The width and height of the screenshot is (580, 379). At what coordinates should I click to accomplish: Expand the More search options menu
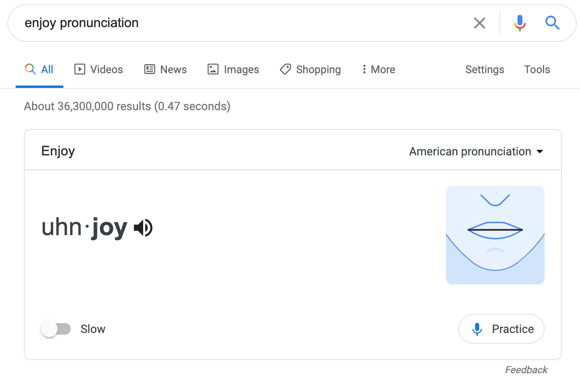(x=378, y=69)
